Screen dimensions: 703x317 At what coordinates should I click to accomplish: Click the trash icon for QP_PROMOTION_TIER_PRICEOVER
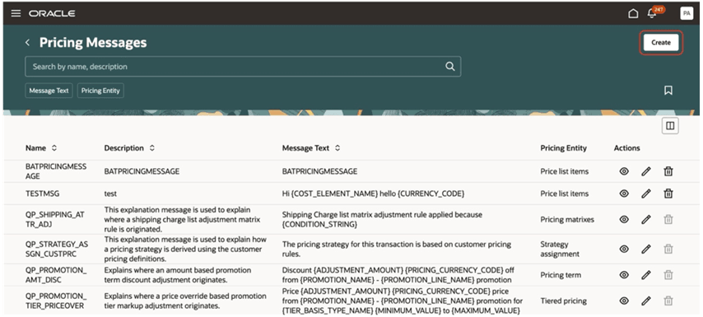click(668, 301)
